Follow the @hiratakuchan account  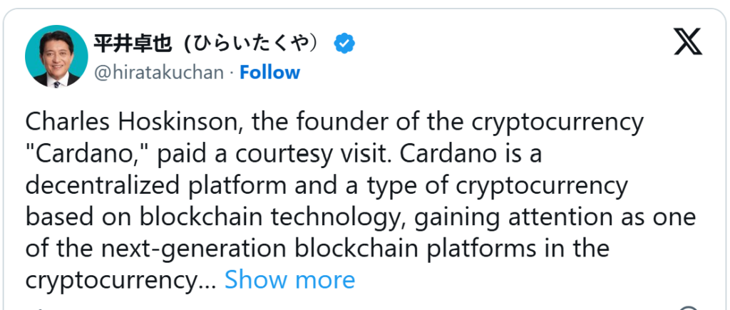coord(269,73)
